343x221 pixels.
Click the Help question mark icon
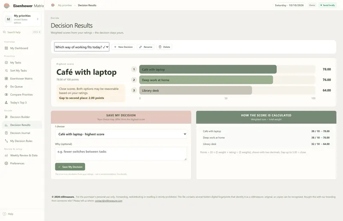[x=4, y=214]
